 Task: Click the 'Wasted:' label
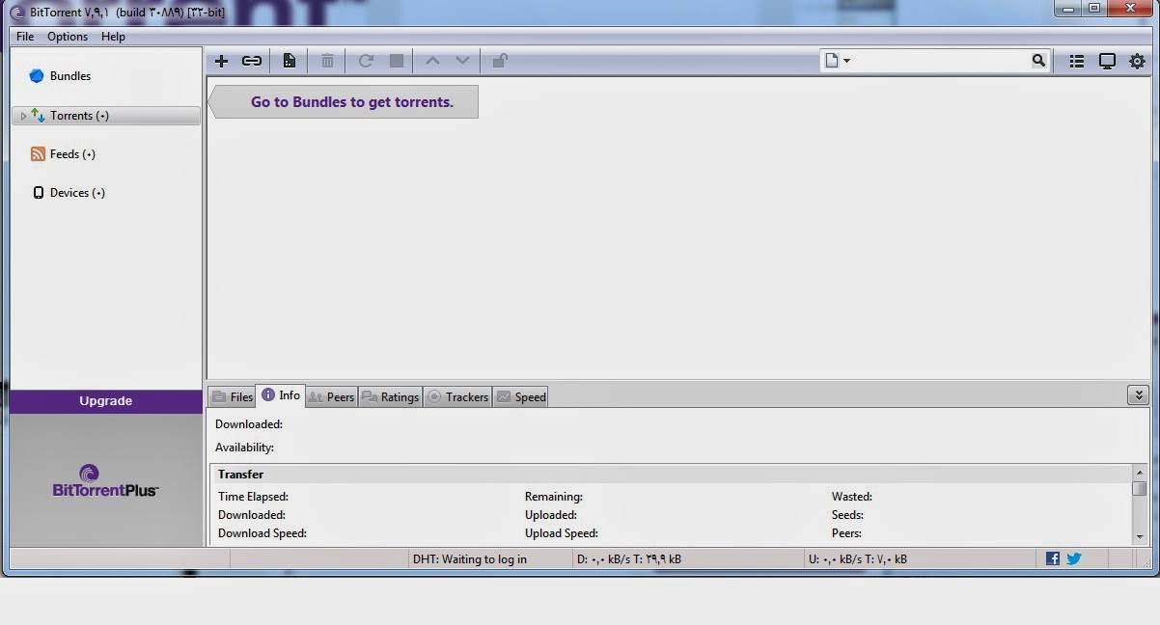click(852, 497)
